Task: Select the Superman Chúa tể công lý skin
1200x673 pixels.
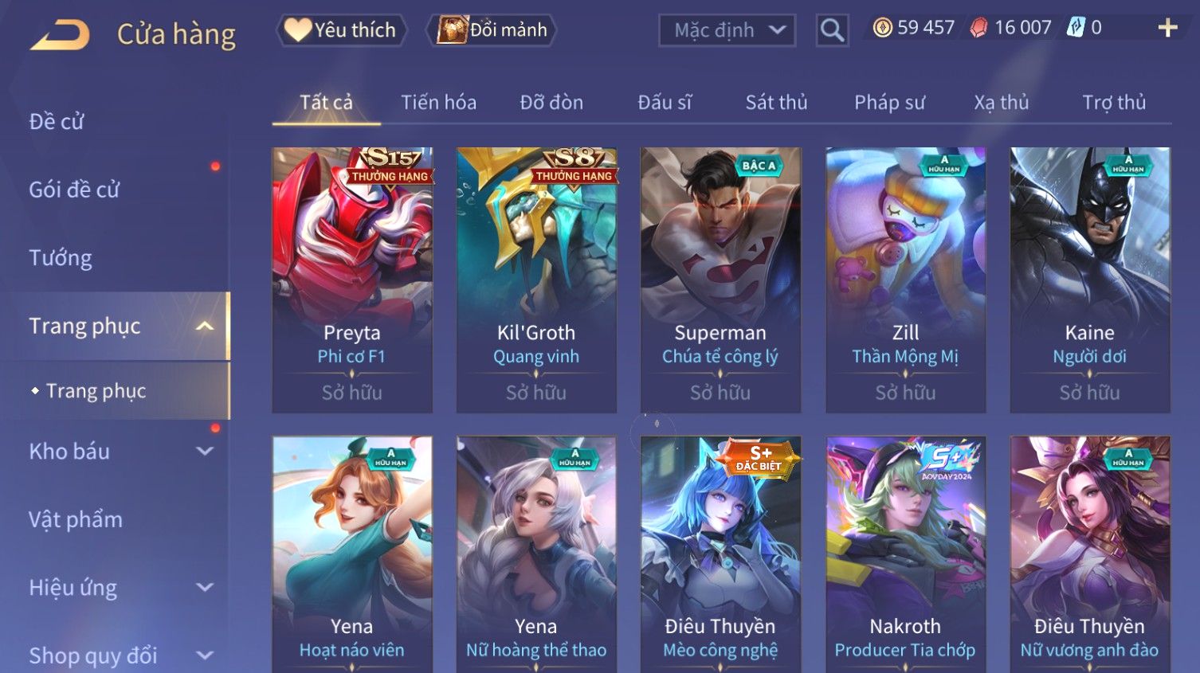Action: point(720,280)
